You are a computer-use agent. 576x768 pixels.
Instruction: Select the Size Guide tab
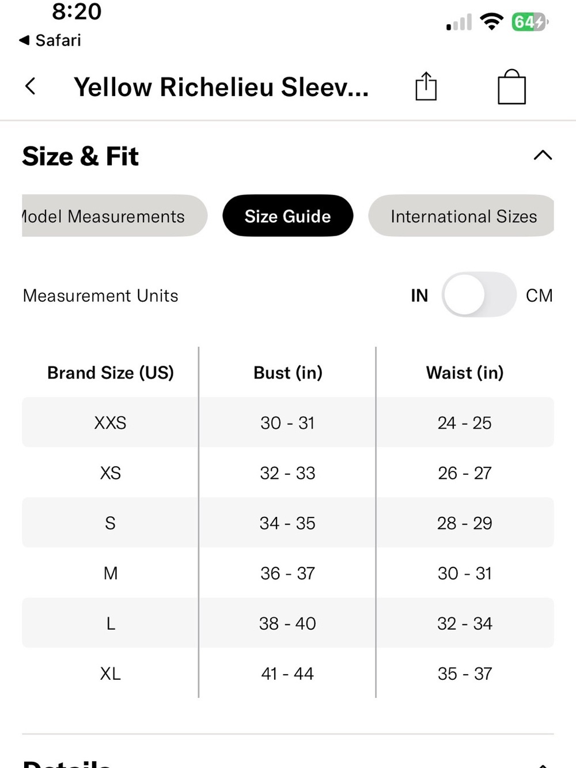click(x=287, y=215)
